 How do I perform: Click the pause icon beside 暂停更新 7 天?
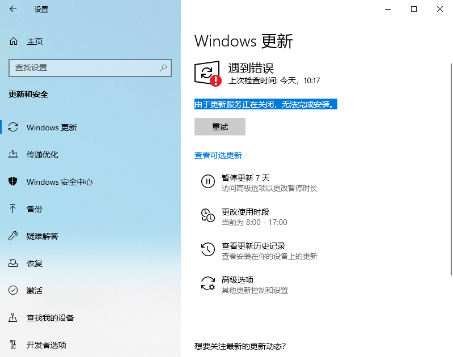tap(208, 181)
